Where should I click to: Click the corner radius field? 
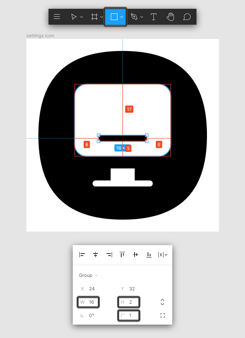click(x=129, y=315)
